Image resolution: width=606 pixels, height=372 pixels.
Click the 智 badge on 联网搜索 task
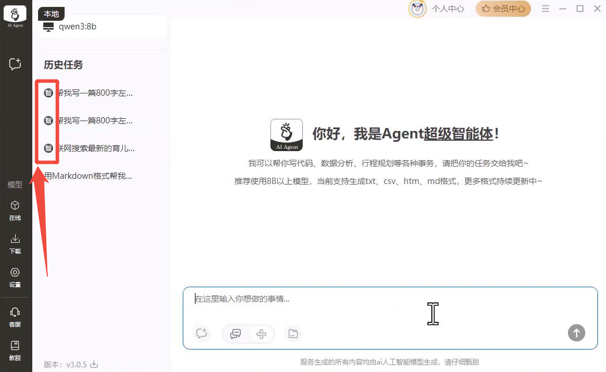[x=48, y=148]
